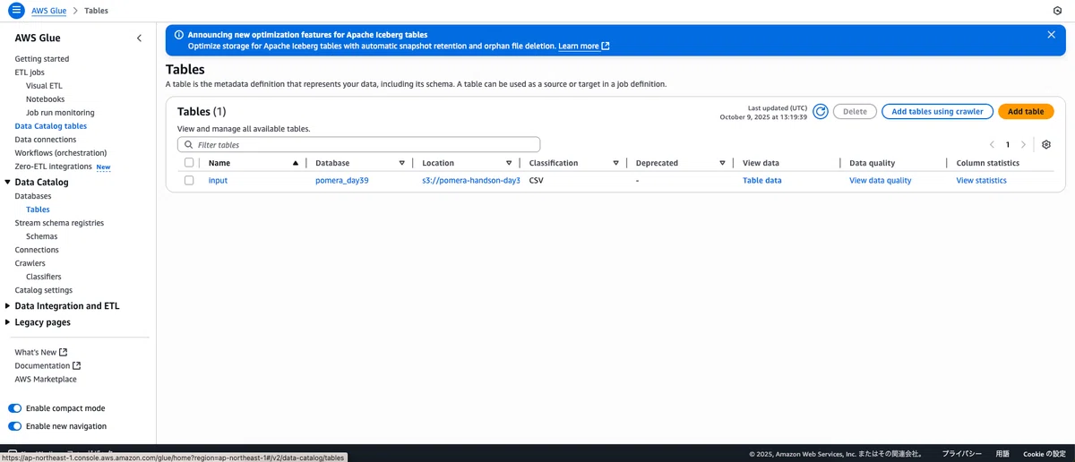Open Documentation external link
The width and height of the screenshot is (1075, 462).
coord(47,365)
